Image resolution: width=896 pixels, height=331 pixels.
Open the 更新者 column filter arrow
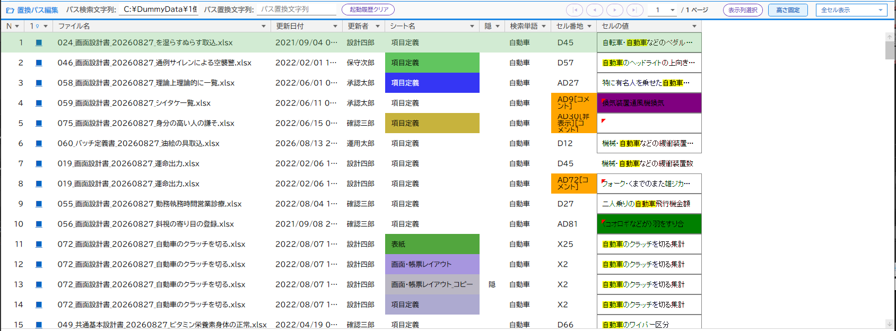tap(378, 26)
